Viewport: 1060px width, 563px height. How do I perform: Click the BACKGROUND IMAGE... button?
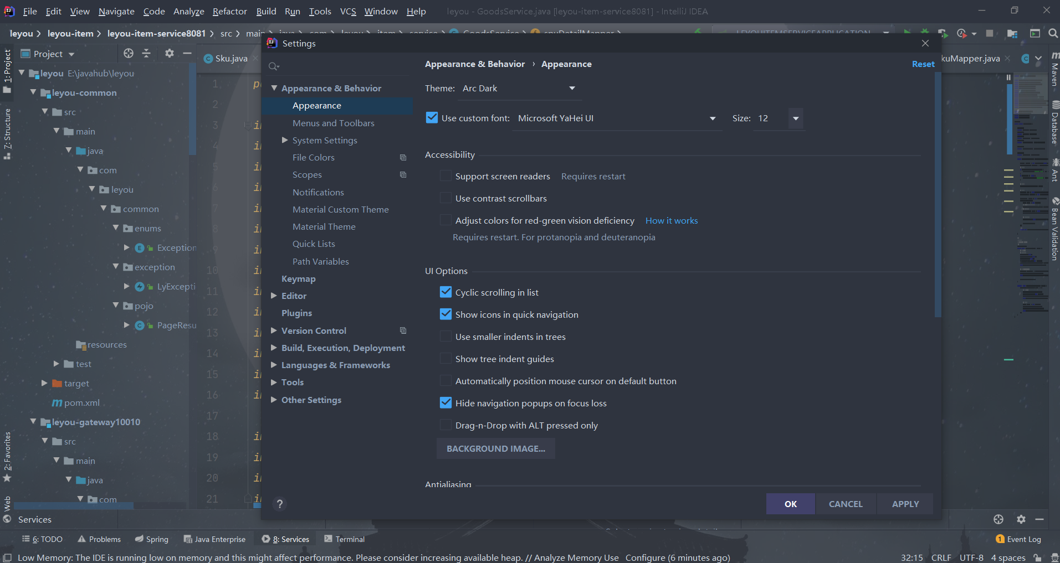pos(496,448)
